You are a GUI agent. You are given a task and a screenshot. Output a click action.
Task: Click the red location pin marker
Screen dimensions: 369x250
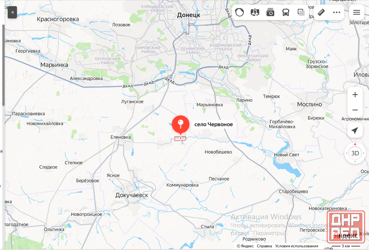point(181,125)
